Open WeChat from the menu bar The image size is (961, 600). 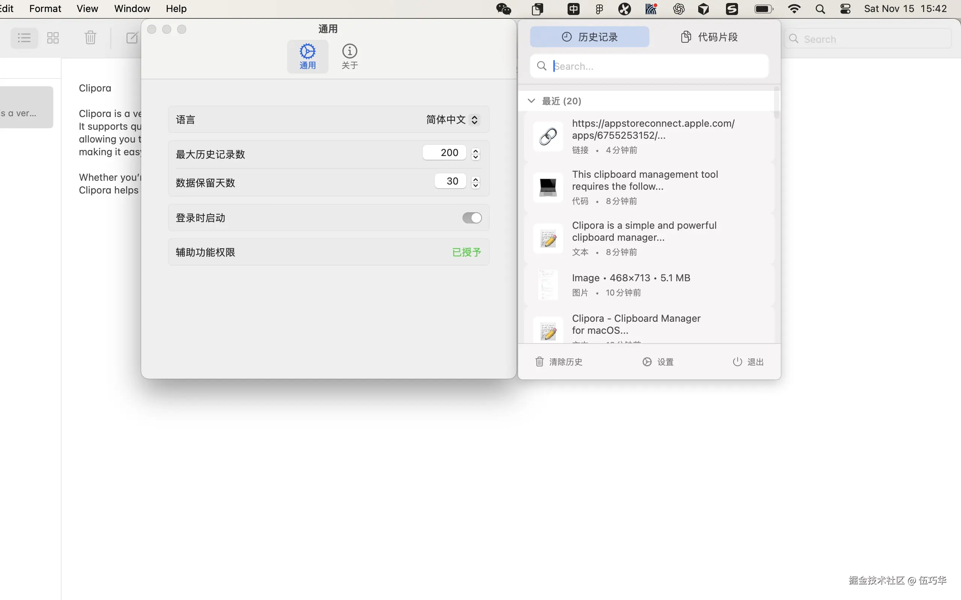[x=503, y=8]
